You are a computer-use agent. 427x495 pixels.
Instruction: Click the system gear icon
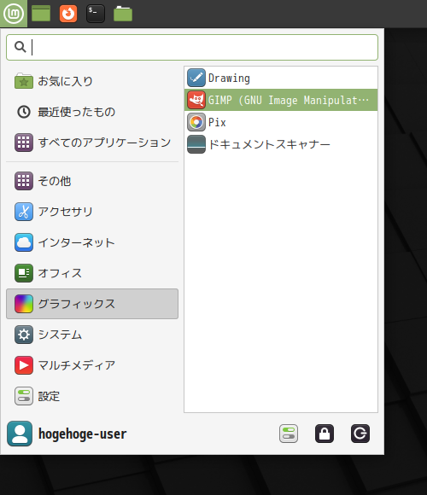coord(24,335)
